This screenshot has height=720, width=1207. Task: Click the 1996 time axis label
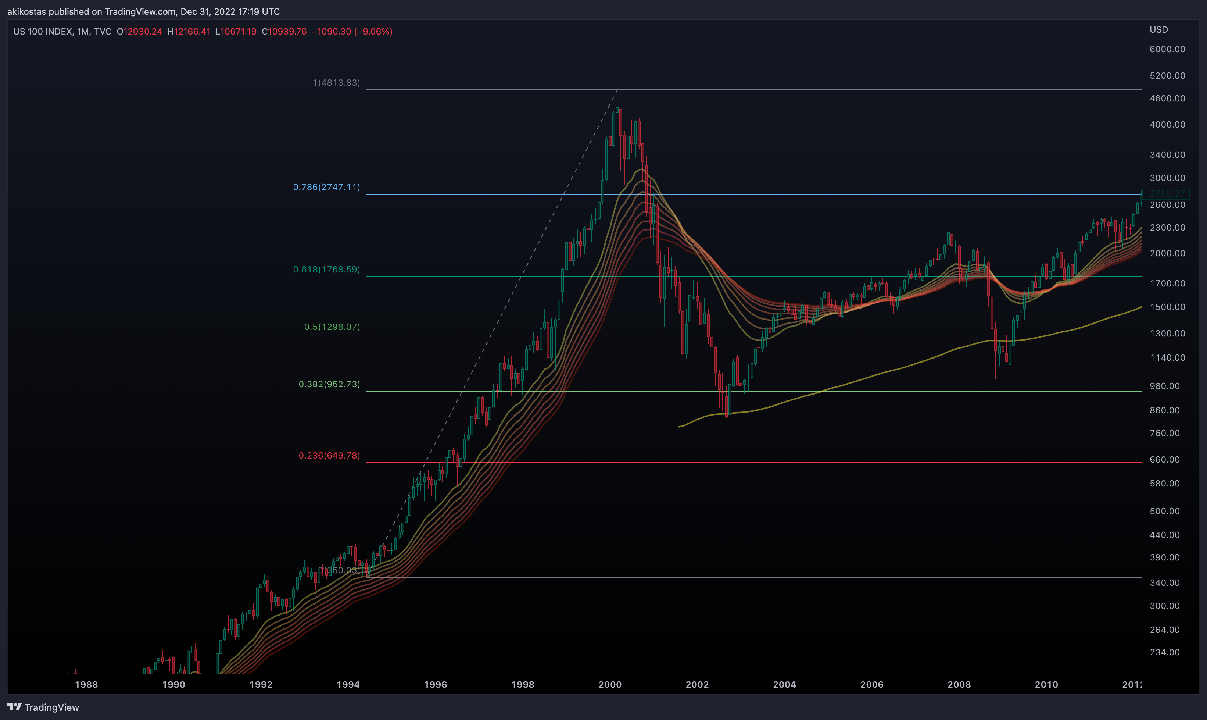pyautogui.click(x=436, y=685)
